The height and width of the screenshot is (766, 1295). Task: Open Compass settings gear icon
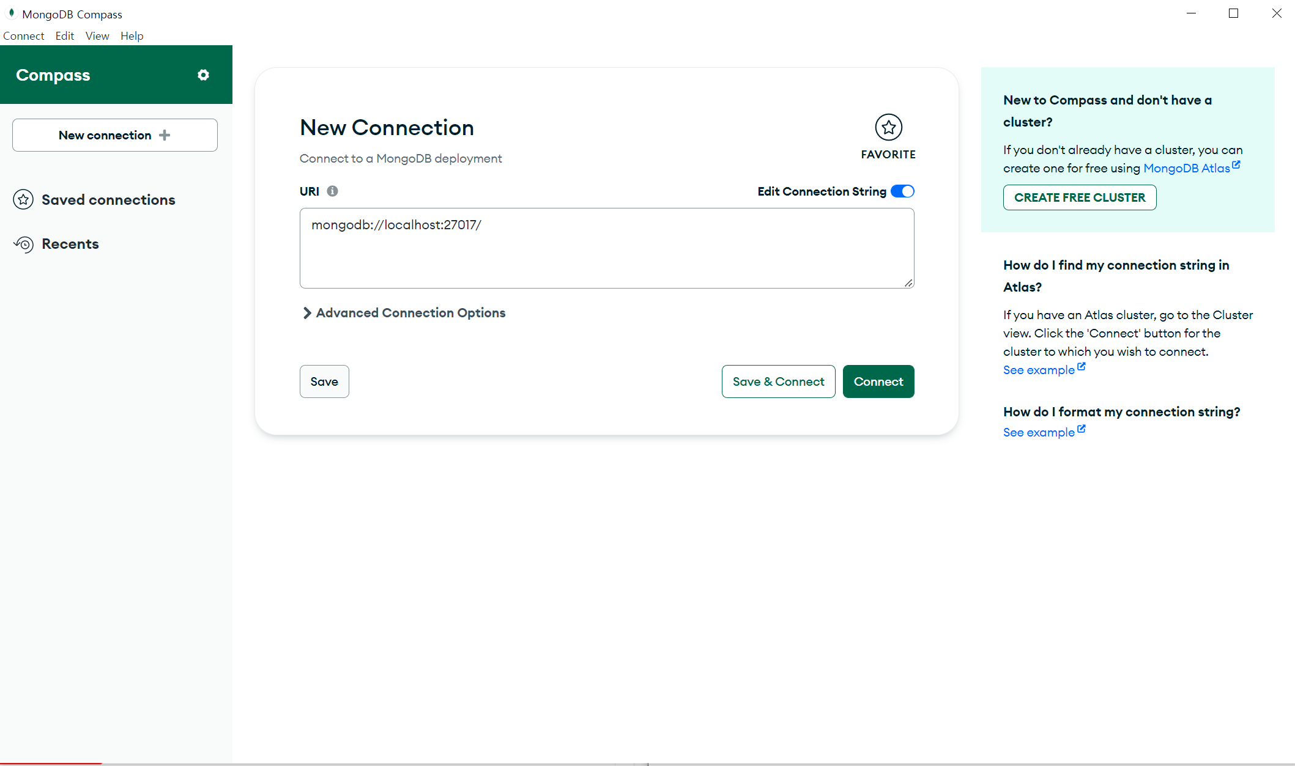coord(203,75)
